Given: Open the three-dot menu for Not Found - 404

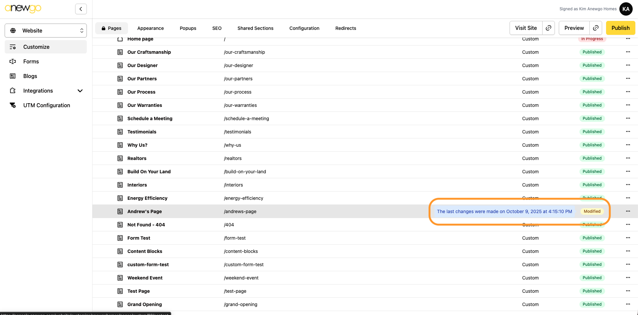Looking at the screenshot, I should [x=628, y=225].
